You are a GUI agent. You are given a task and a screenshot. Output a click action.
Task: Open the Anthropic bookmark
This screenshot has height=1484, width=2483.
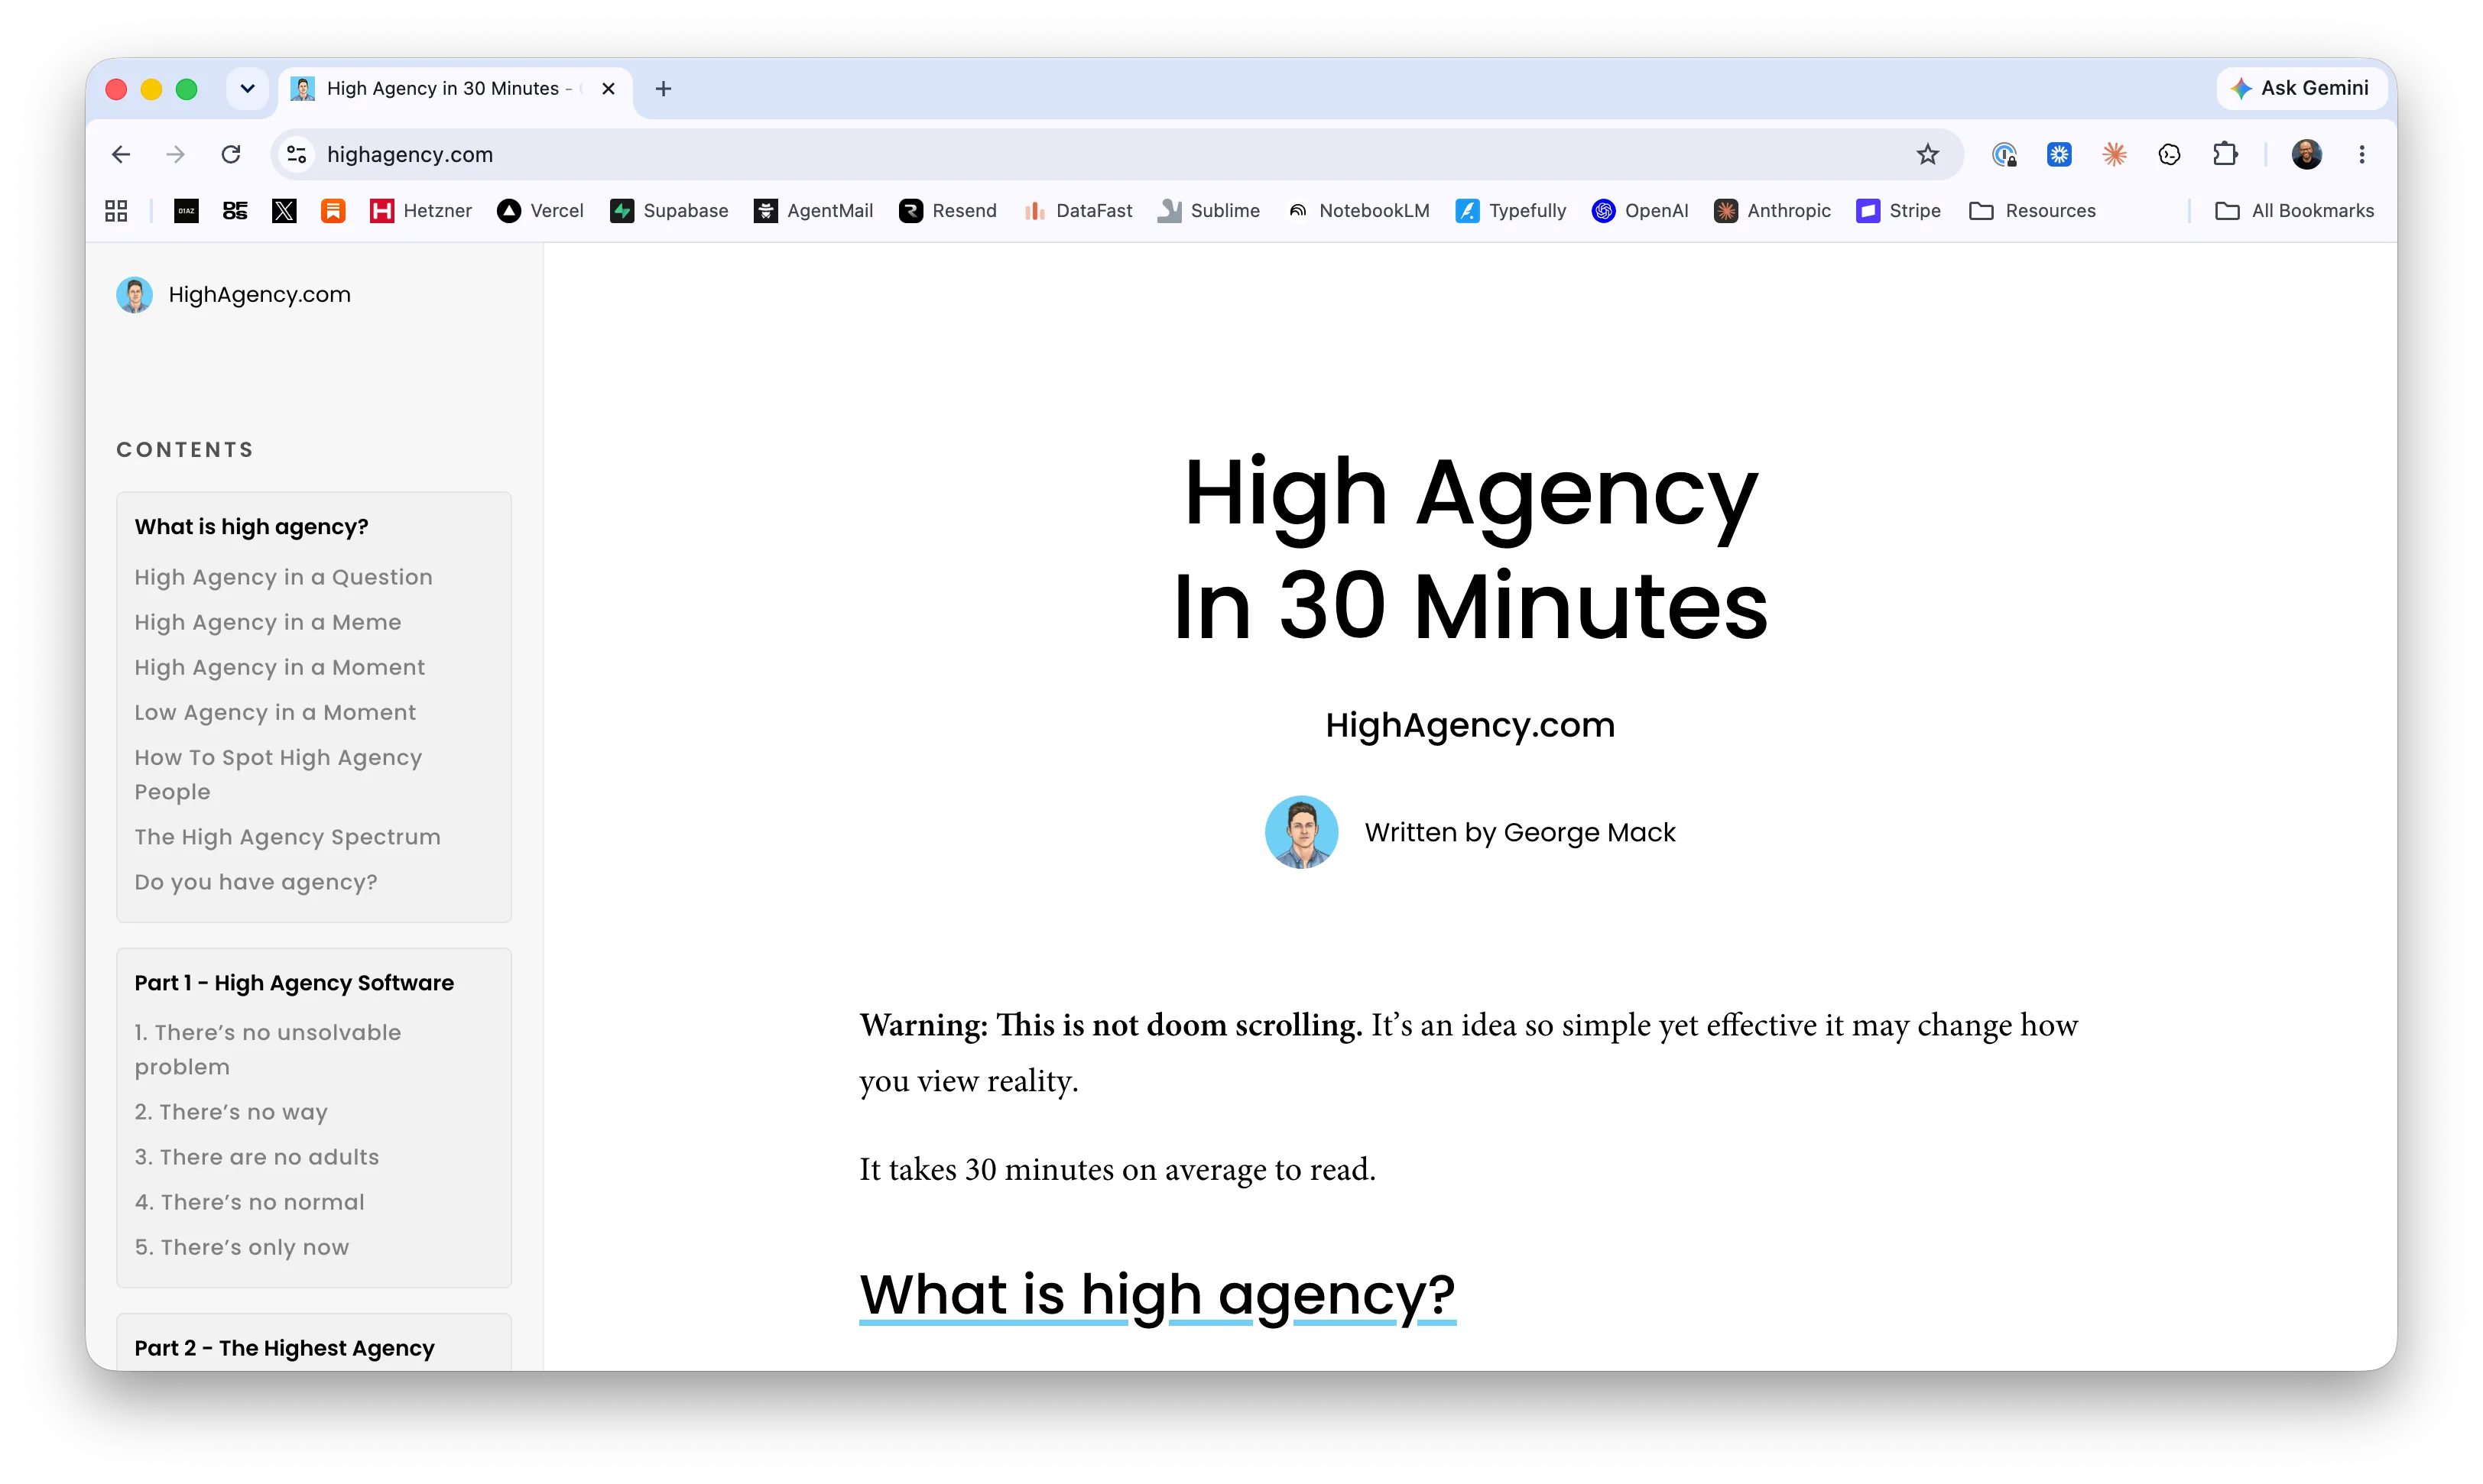pyautogui.click(x=1772, y=210)
